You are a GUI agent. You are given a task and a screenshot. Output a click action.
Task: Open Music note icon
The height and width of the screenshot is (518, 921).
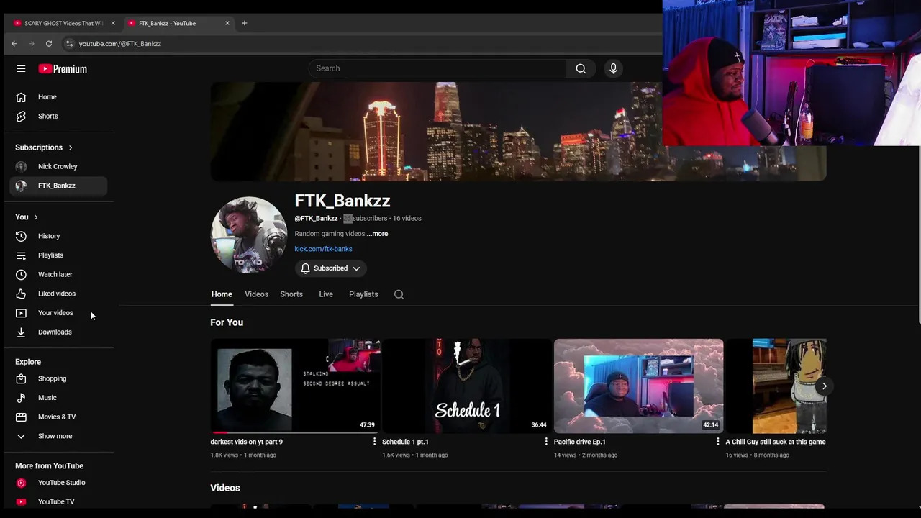(x=21, y=398)
